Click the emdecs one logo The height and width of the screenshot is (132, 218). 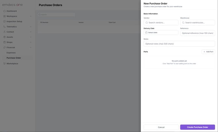click(12, 5)
